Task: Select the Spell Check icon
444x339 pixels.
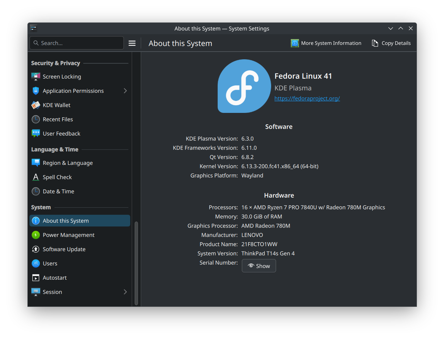Action: coord(36,177)
